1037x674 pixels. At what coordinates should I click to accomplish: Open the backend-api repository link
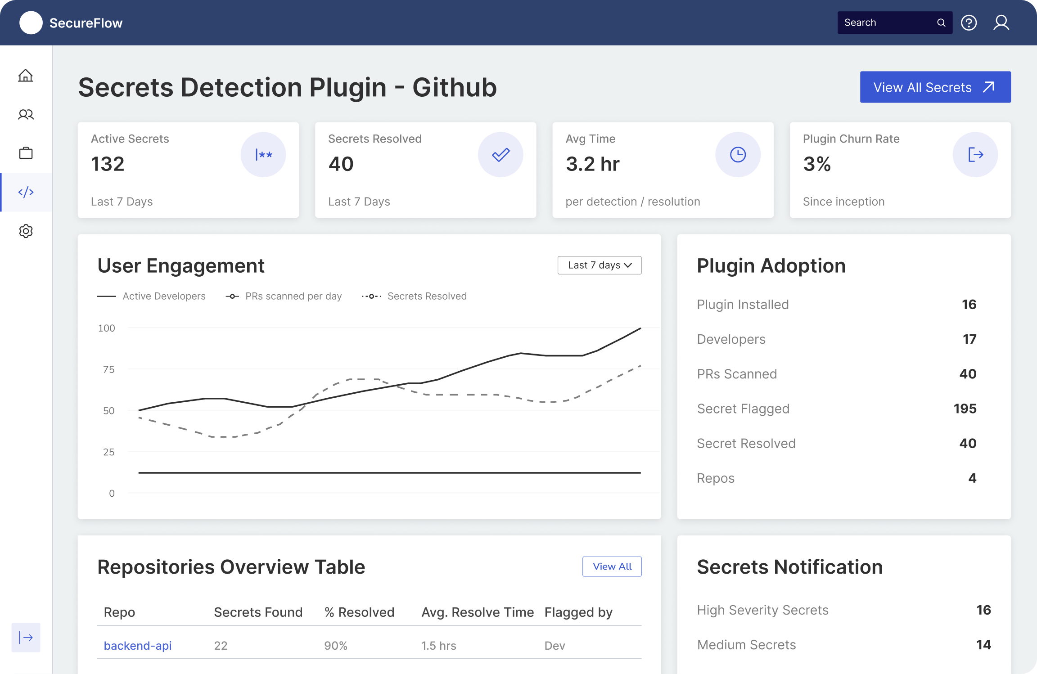[137, 645]
